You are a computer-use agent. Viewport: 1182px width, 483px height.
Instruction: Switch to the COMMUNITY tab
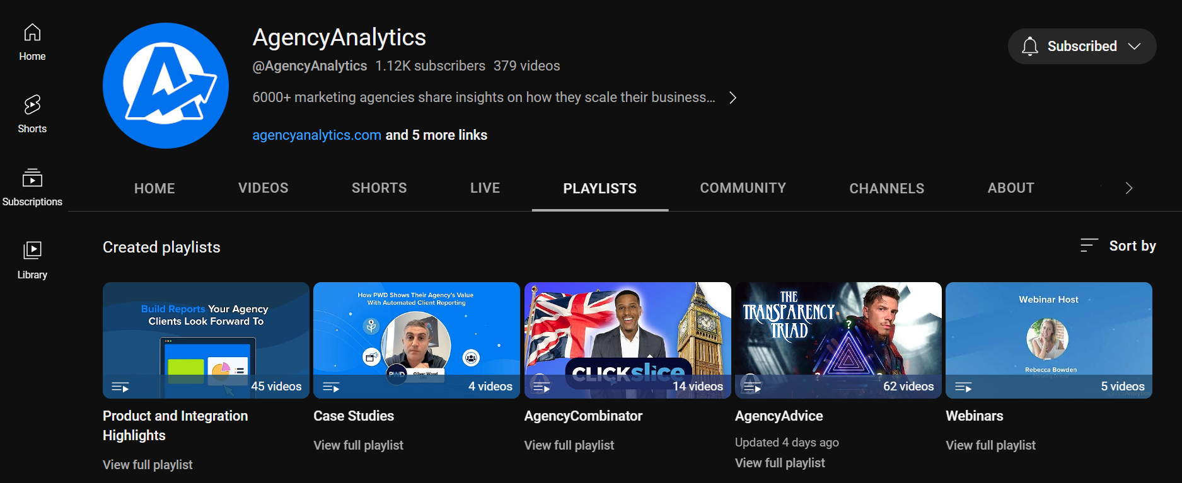coord(743,188)
